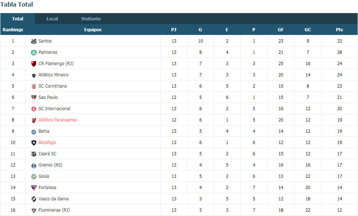This screenshot has width=358, height=216.
Task: Click the Sao Paulo crest icon
Action: [34, 97]
